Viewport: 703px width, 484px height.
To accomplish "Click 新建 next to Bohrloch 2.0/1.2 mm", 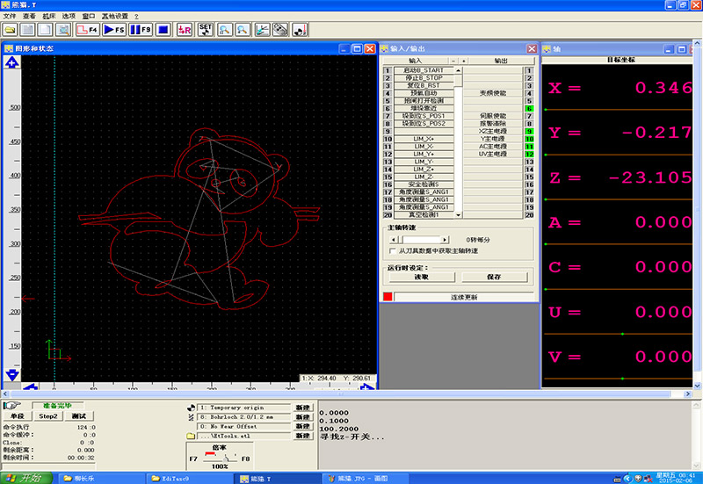I will click(303, 417).
